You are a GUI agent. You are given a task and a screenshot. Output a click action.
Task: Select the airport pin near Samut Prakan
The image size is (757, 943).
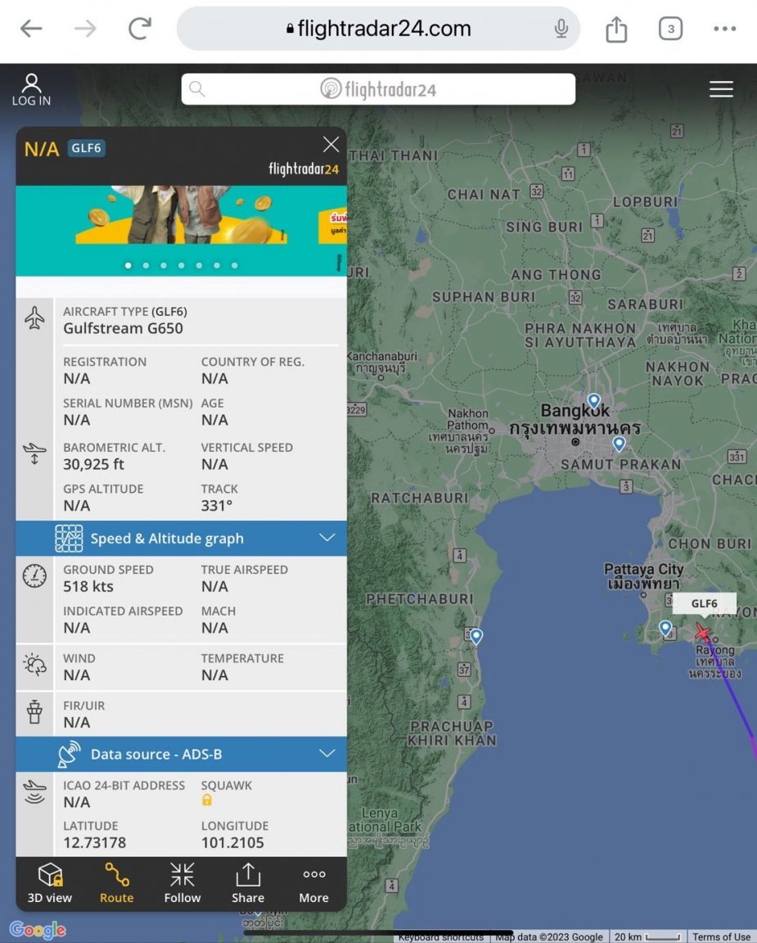[619, 444]
